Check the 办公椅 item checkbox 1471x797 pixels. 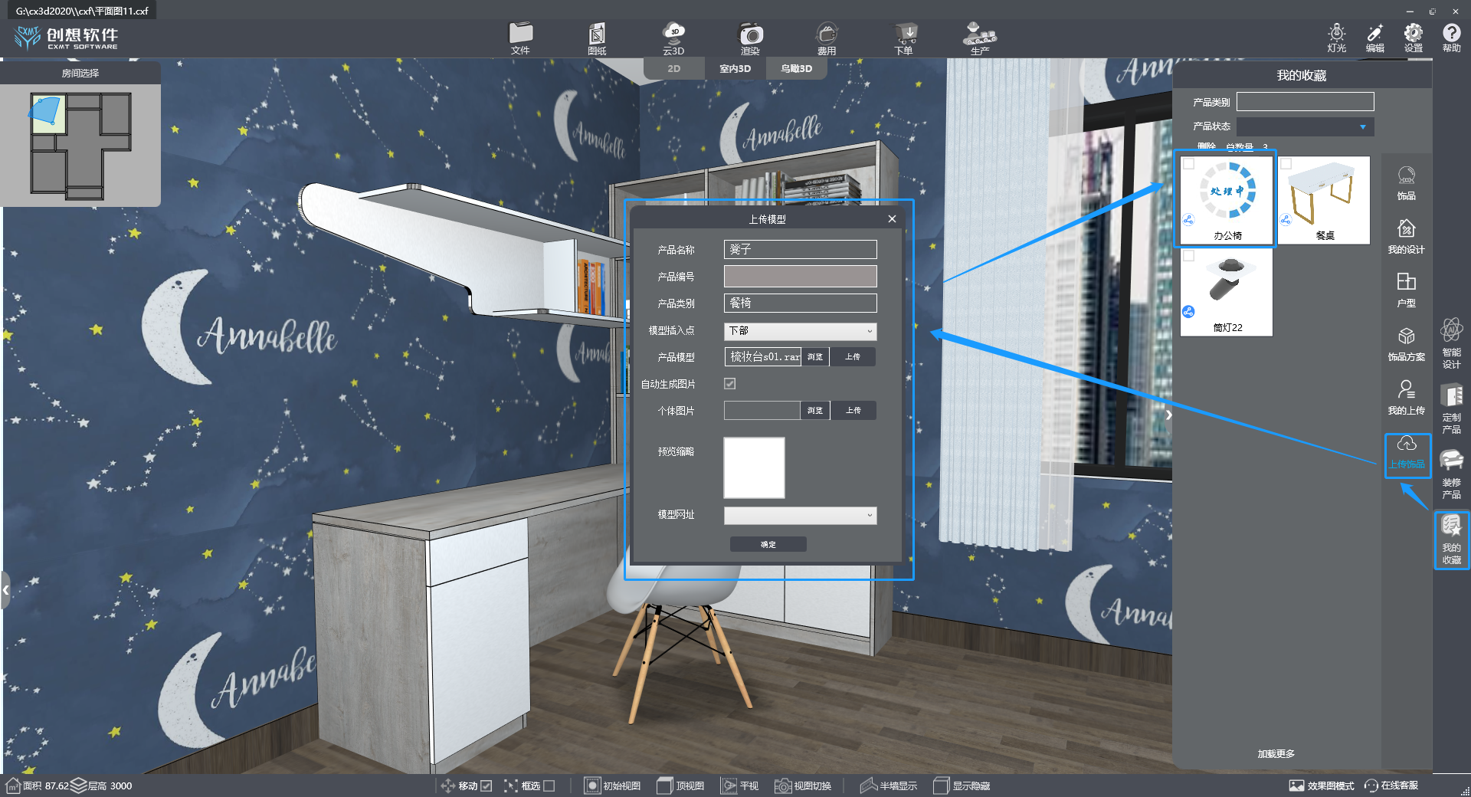pyautogui.click(x=1188, y=163)
